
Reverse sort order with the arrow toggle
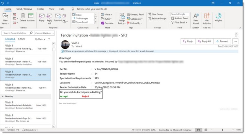coord(49,39)
